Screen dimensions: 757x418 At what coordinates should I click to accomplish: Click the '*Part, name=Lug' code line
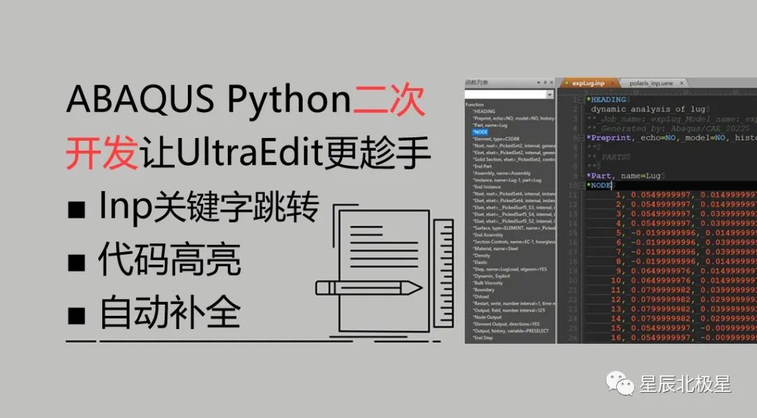(x=624, y=176)
